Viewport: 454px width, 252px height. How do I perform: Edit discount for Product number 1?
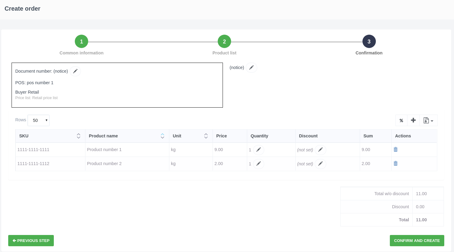tap(320, 150)
